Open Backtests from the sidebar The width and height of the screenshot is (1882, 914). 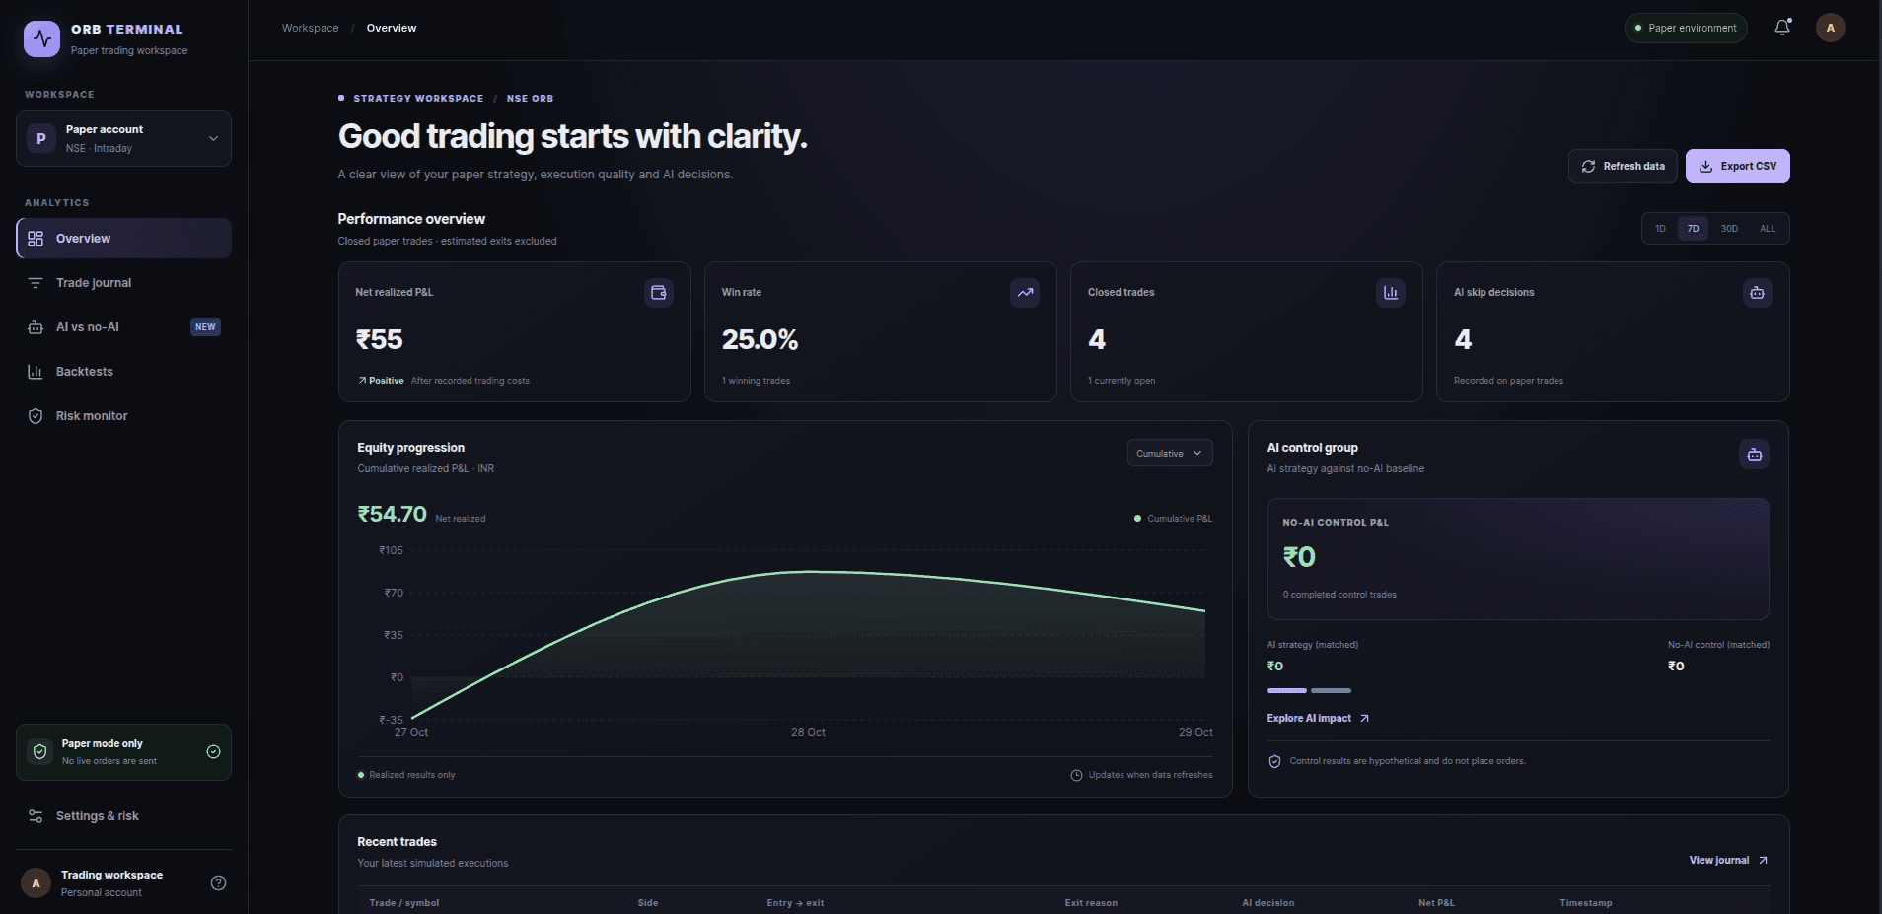[x=123, y=372]
